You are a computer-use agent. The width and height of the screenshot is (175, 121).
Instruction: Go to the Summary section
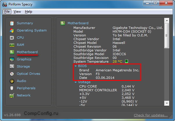pyautogui.click(x=25, y=23)
